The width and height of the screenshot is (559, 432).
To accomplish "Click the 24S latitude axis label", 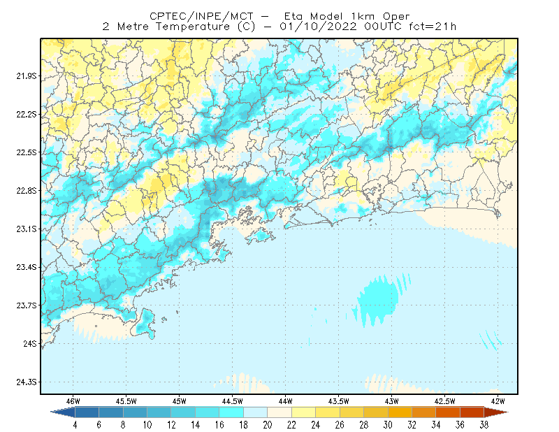I will (x=30, y=343).
